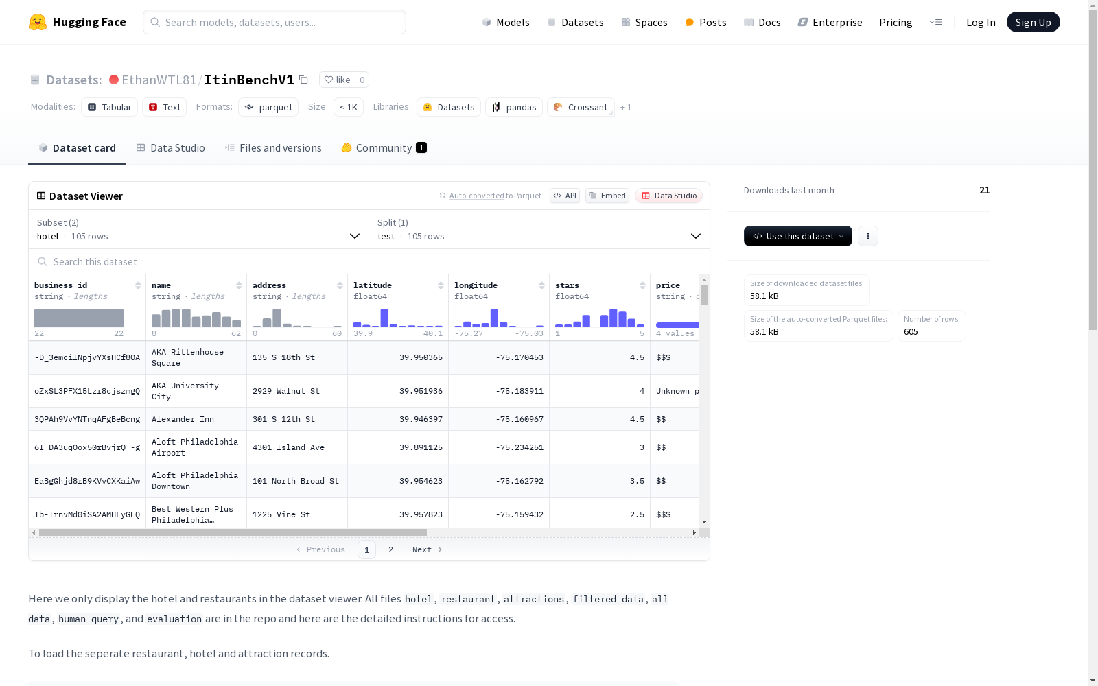Sort by the stars column sort icon
This screenshot has height=686, width=1098.
[x=642, y=285]
